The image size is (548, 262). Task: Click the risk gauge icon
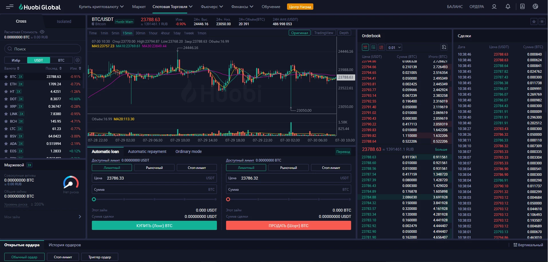tap(71, 182)
